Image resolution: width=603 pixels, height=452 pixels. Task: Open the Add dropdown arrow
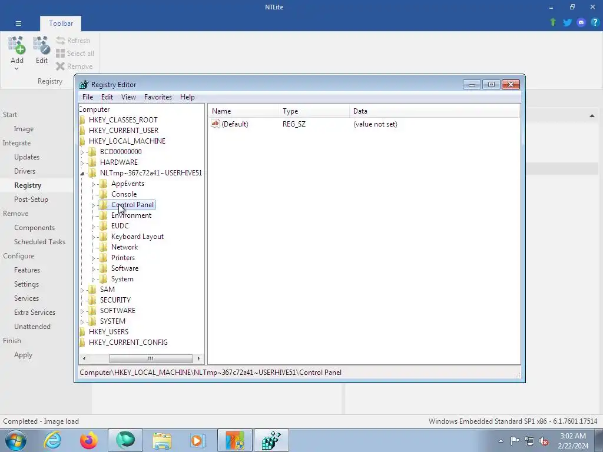[x=16, y=69]
